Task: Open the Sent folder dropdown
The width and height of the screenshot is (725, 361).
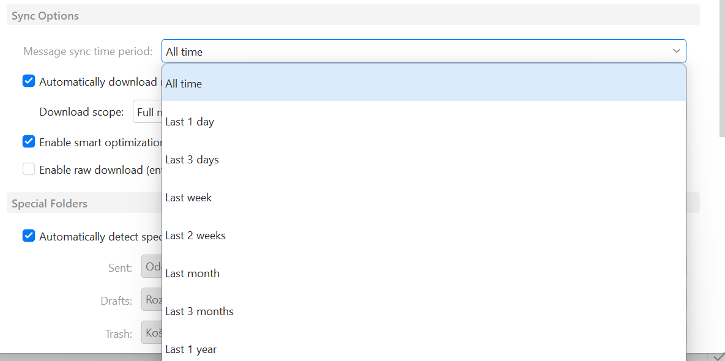Action: pos(152,267)
